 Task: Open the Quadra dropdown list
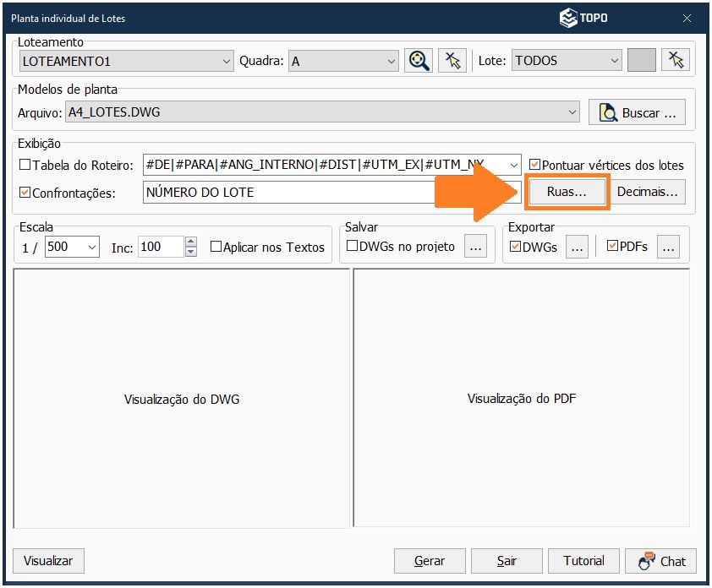(x=391, y=61)
